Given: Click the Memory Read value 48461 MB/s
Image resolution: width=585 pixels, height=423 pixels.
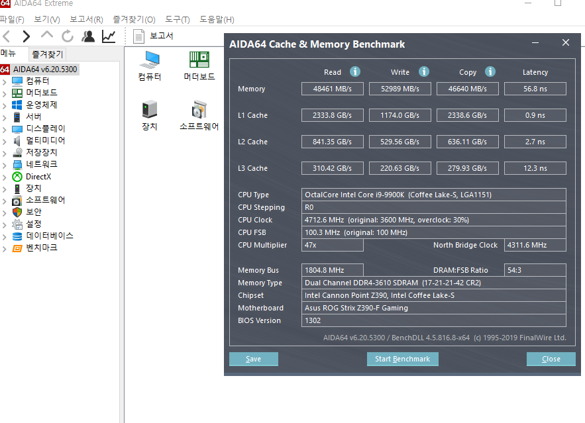Looking at the screenshot, I should (x=333, y=89).
